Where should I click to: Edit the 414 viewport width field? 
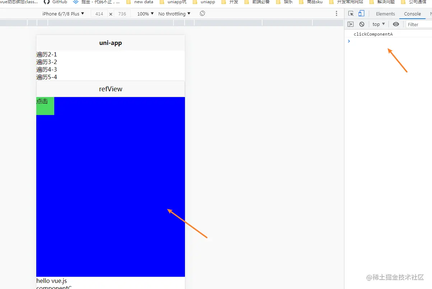pyautogui.click(x=99, y=14)
